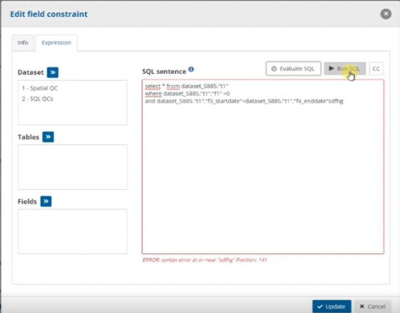The image size is (400, 313).
Task: Run the SQL query
Action: click(x=345, y=69)
